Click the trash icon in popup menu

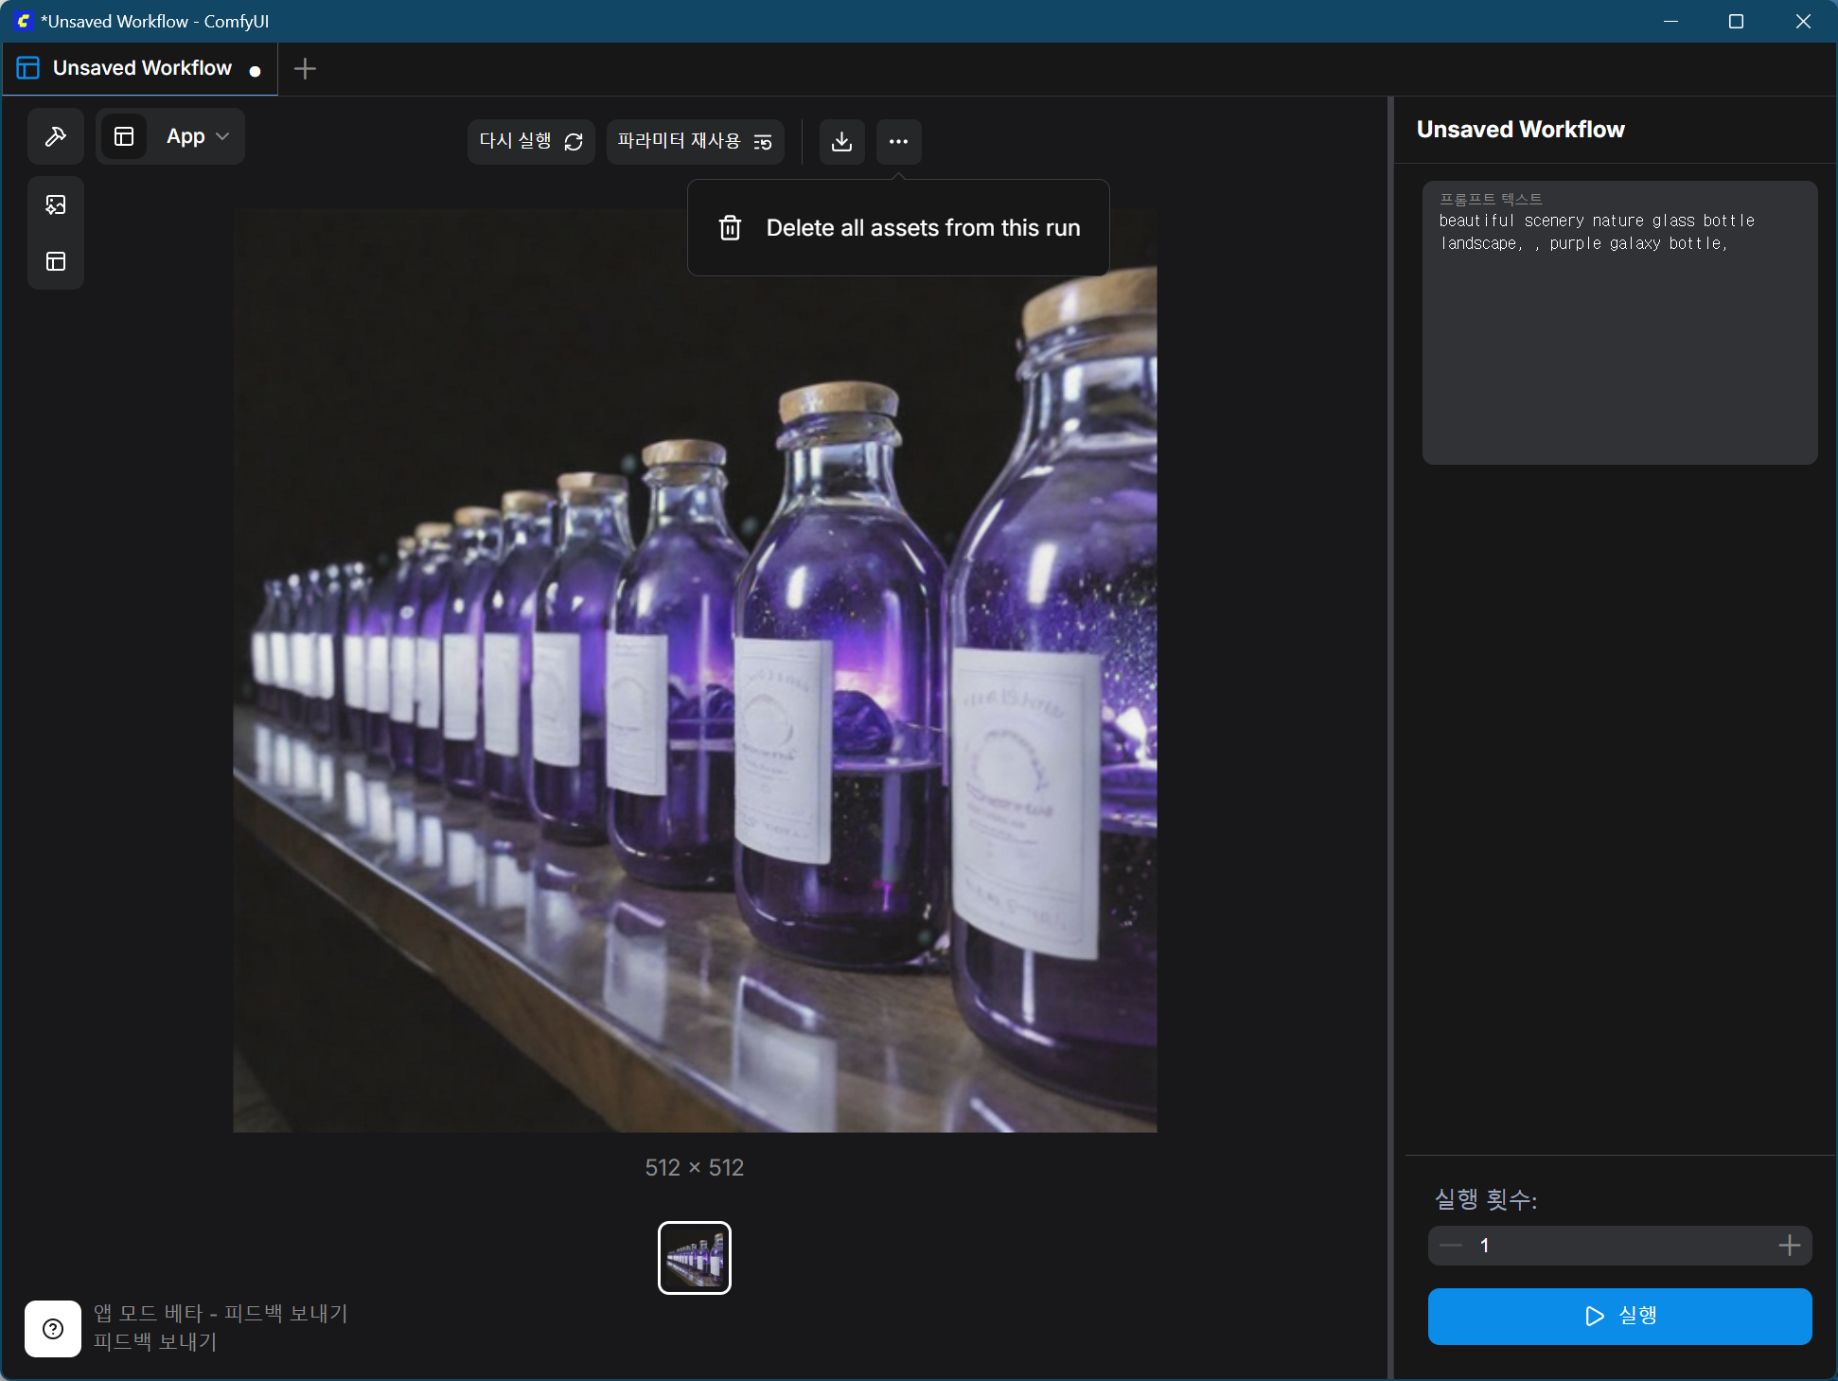click(730, 228)
